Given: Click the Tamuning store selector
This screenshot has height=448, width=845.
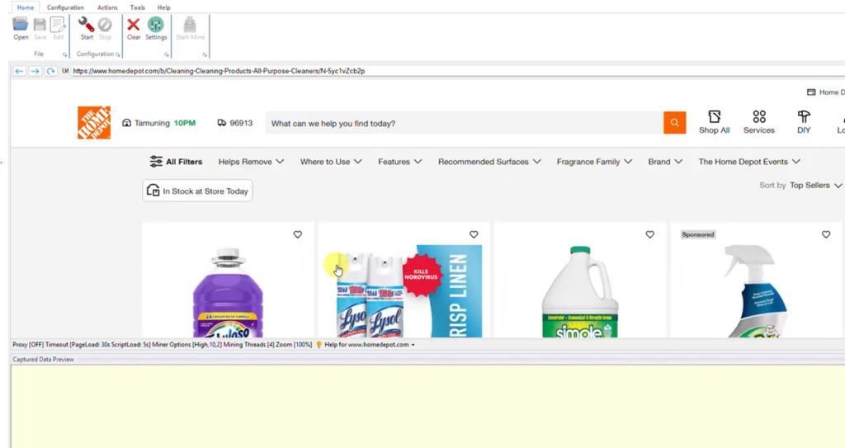Looking at the screenshot, I should pos(159,123).
